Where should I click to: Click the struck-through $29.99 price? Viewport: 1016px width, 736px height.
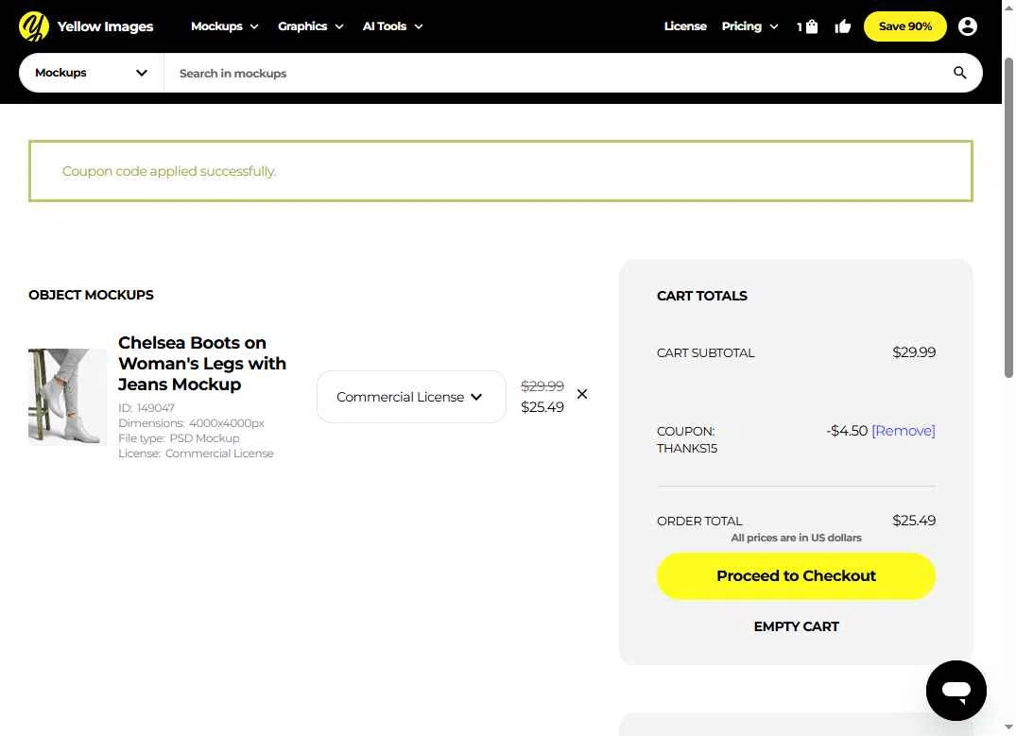pyautogui.click(x=542, y=386)
